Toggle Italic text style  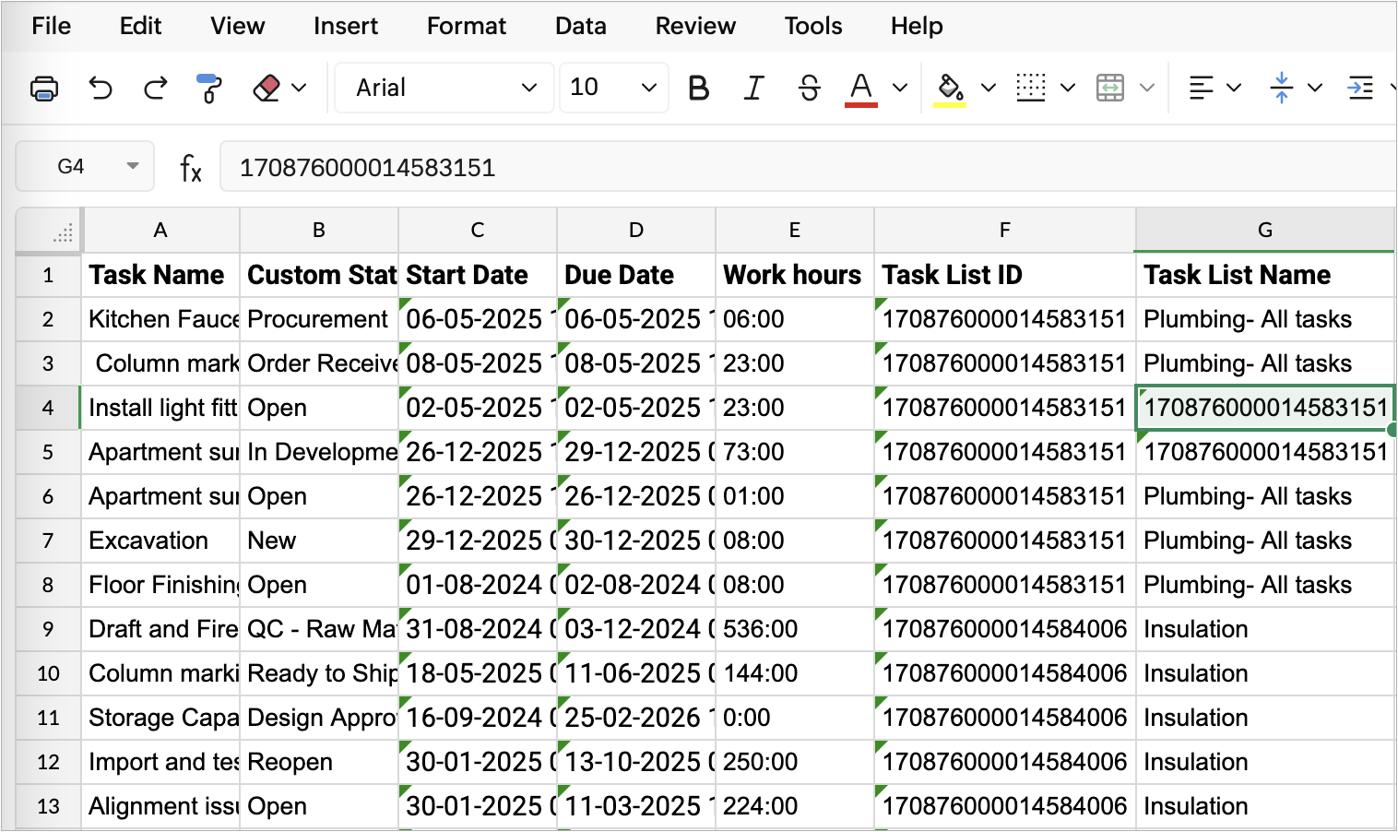click(753, 89)
